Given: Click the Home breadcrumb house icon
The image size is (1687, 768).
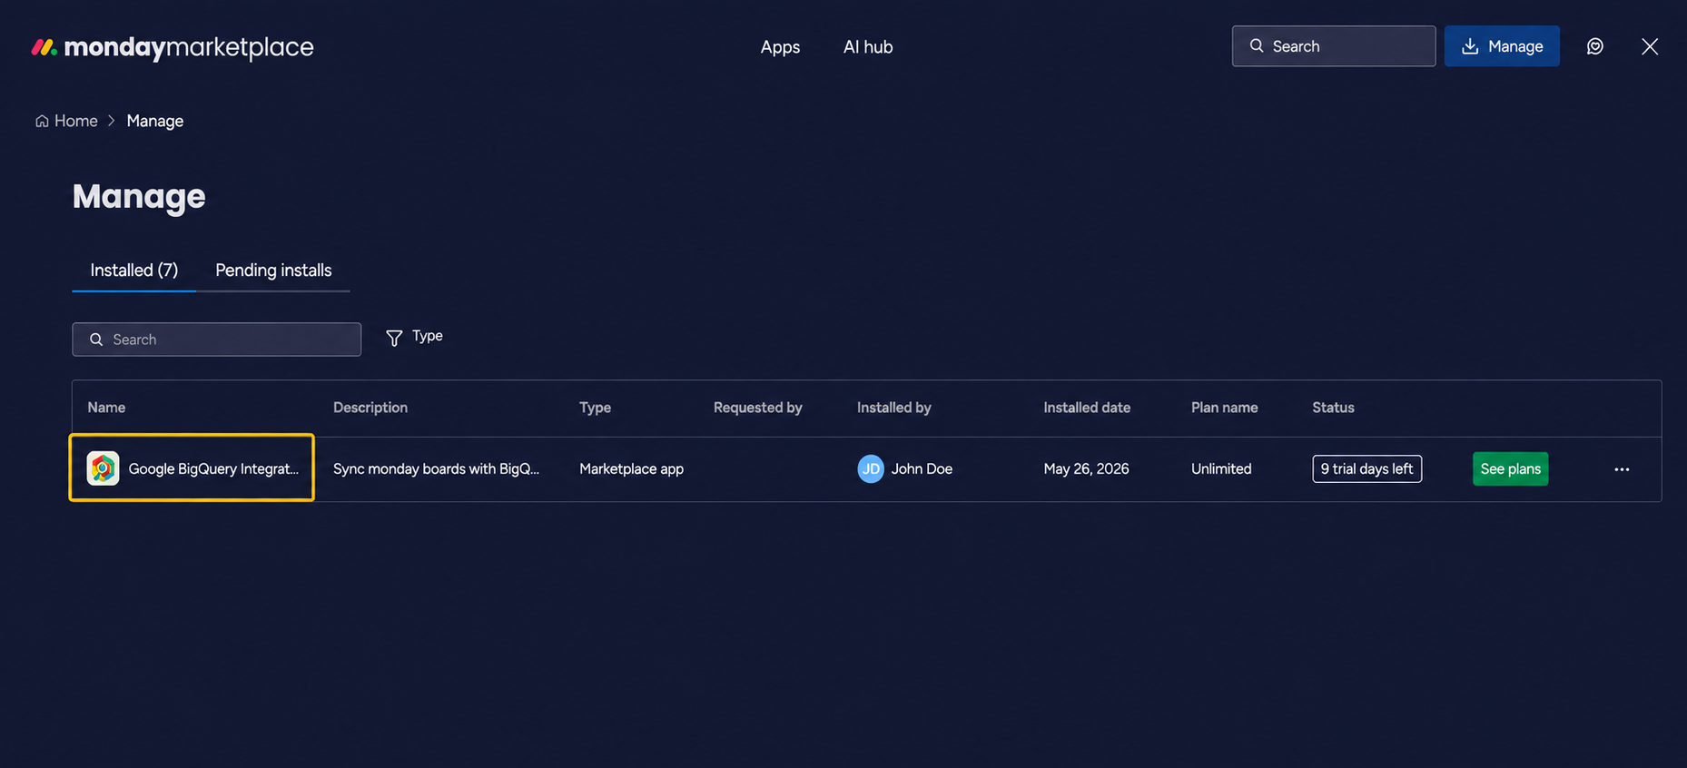Looking at the screenshot, I should pyautogui.click(x=42, y=121).
